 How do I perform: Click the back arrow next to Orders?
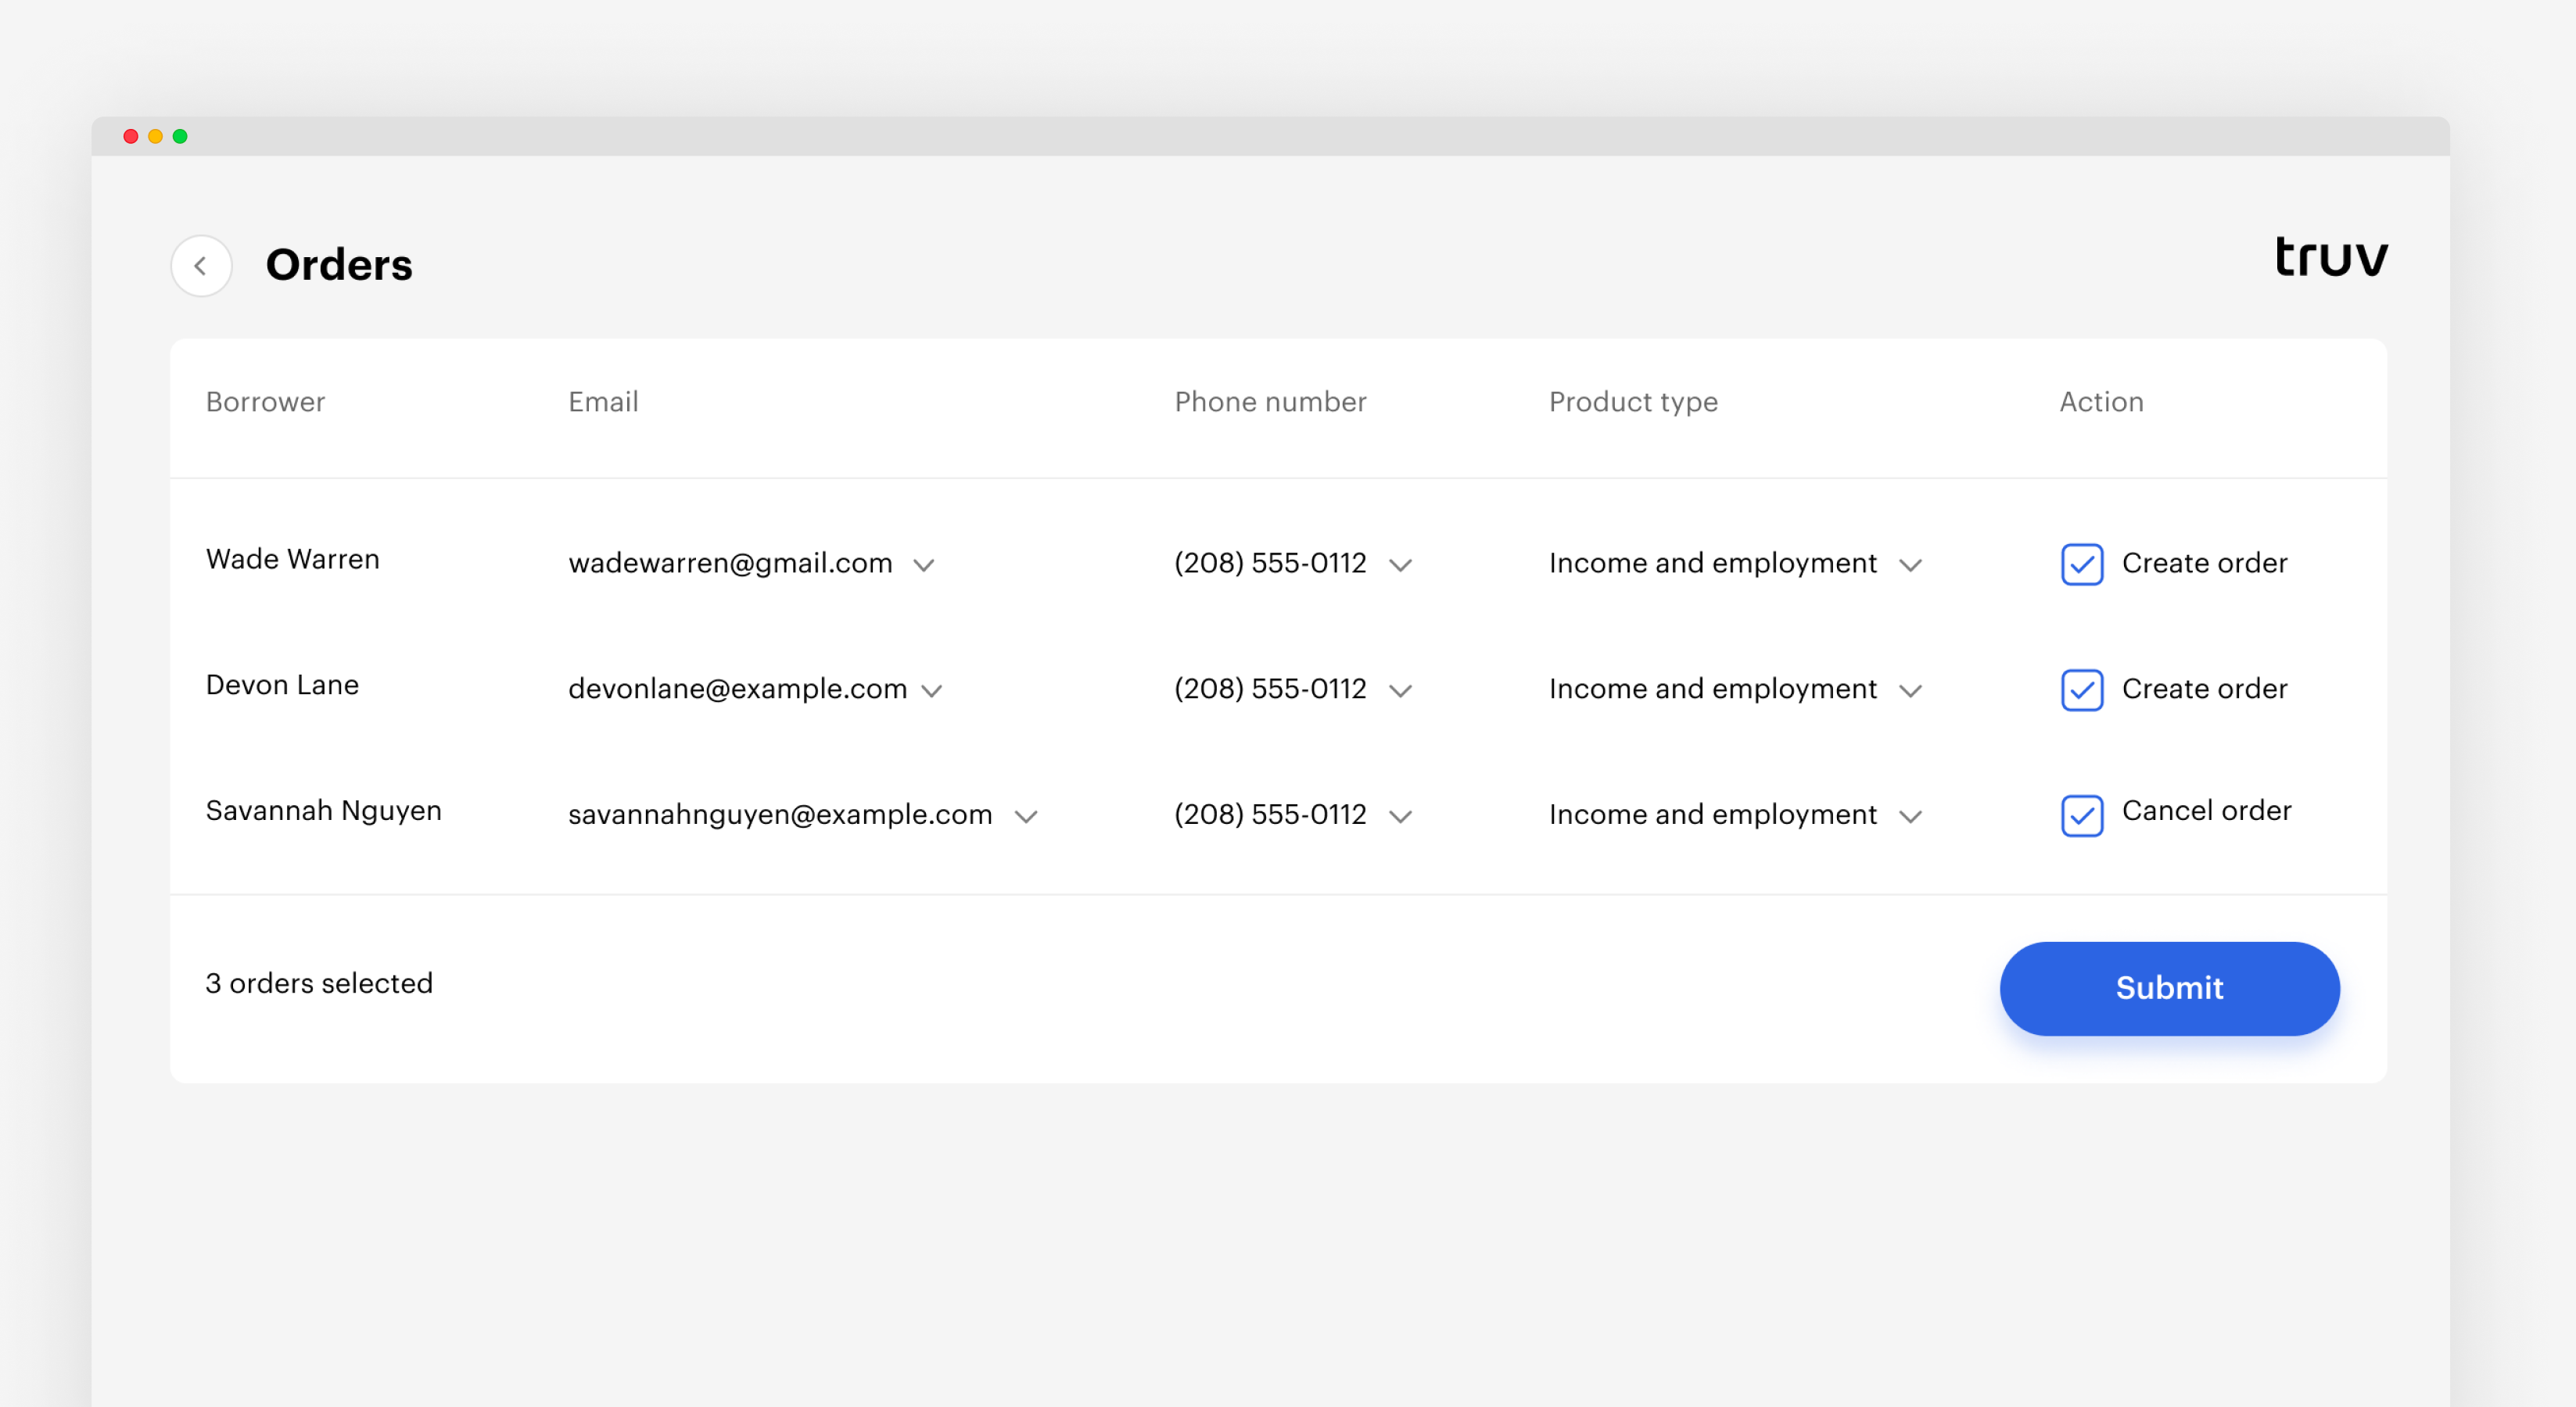tap(201, 266)
